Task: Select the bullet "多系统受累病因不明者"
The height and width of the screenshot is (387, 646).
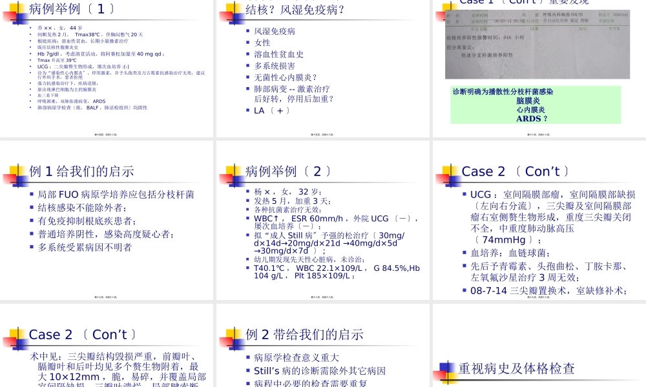Action: (81, 247)
